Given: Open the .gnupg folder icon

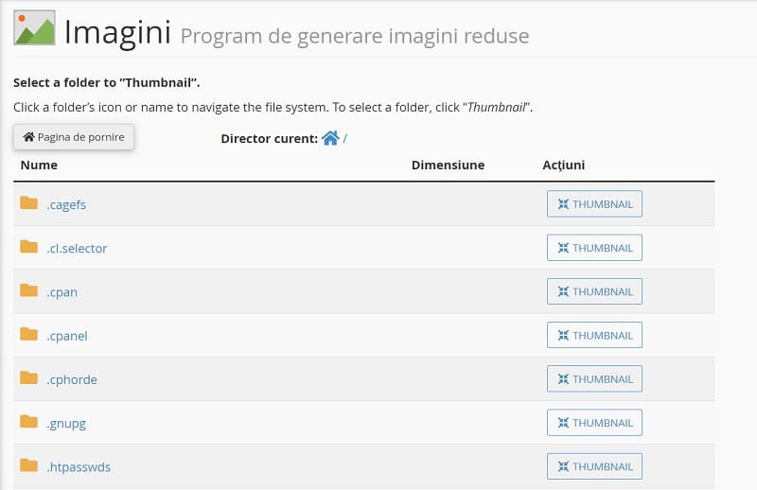Looking at the screenshot, I should pos(29,422).
